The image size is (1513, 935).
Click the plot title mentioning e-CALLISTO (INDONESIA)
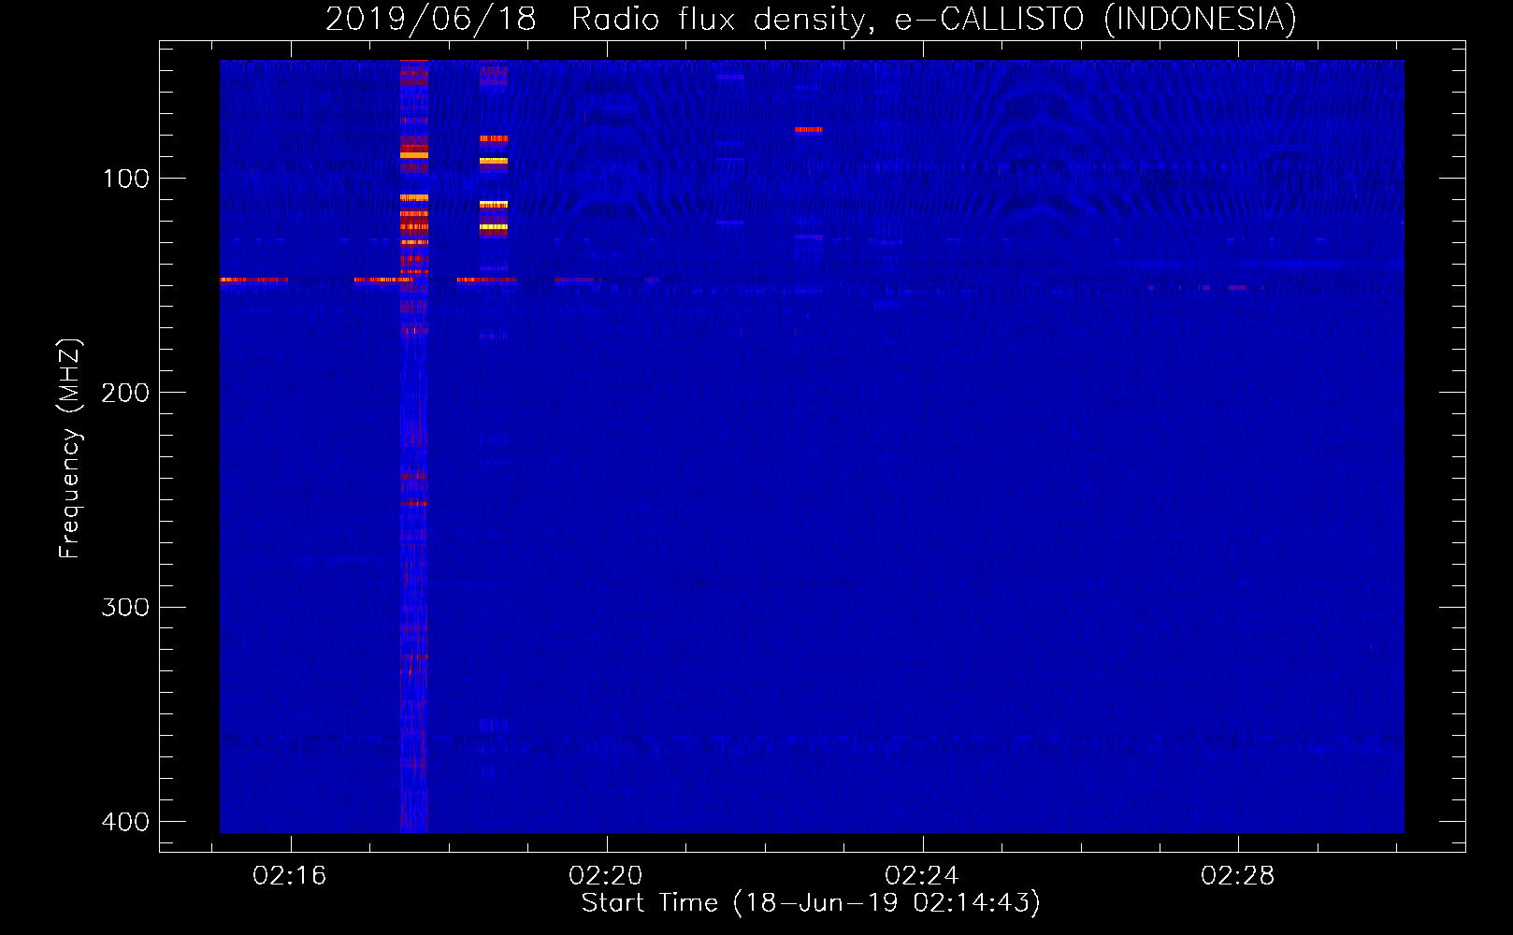click(811, 19)
